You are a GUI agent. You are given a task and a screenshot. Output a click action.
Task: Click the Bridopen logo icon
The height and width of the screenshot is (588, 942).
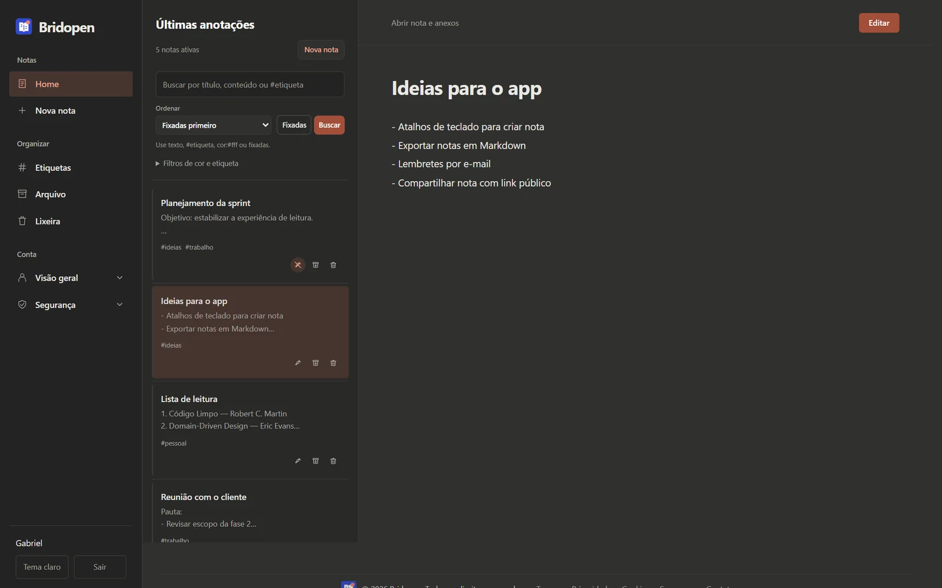tap(24, 26)
